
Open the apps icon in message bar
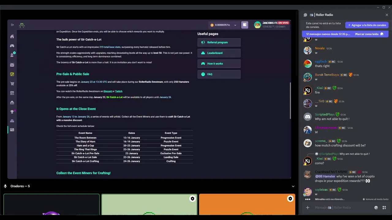[384, 207]
